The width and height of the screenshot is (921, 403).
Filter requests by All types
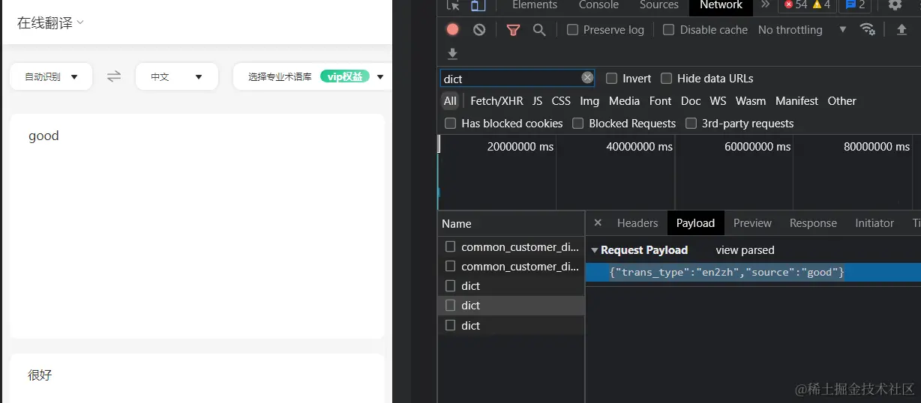[450, 101]
